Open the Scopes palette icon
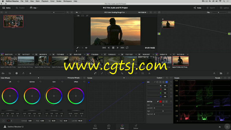The width and height of the screenshot is (231, 130). 221,73
